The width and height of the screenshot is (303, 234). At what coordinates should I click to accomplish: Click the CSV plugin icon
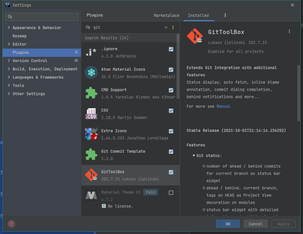91,114
